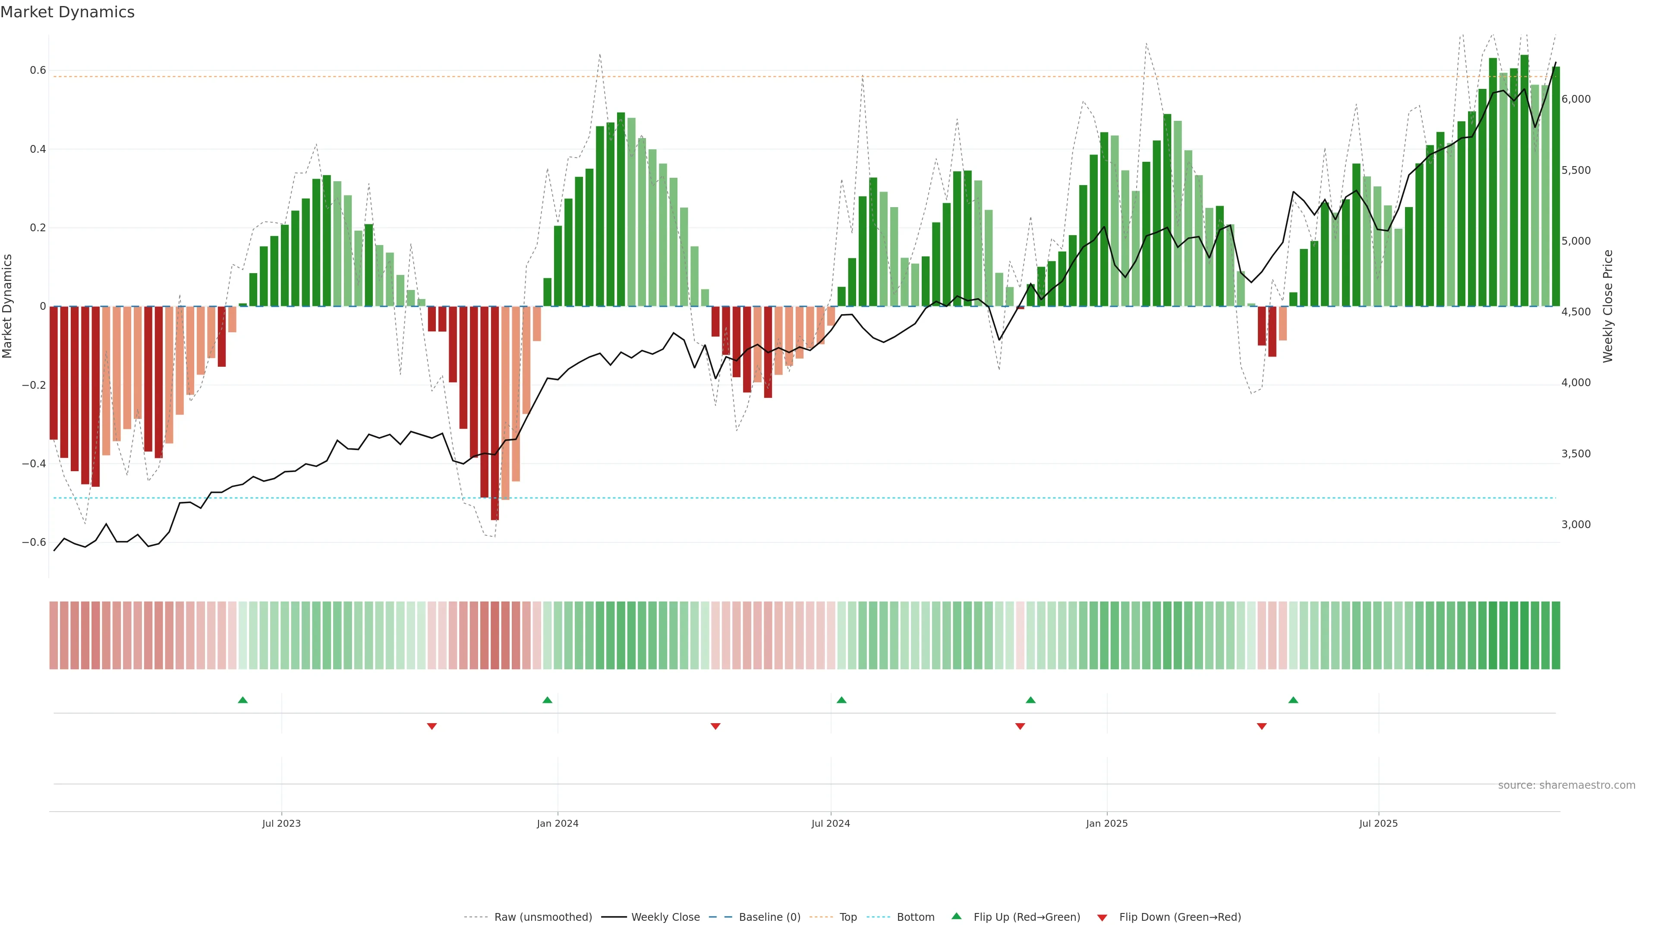The height and width of the screenshot is (932, 1657).
Task: Click the red Flip Down triangle in legend
Action: tap(1102, 917)
